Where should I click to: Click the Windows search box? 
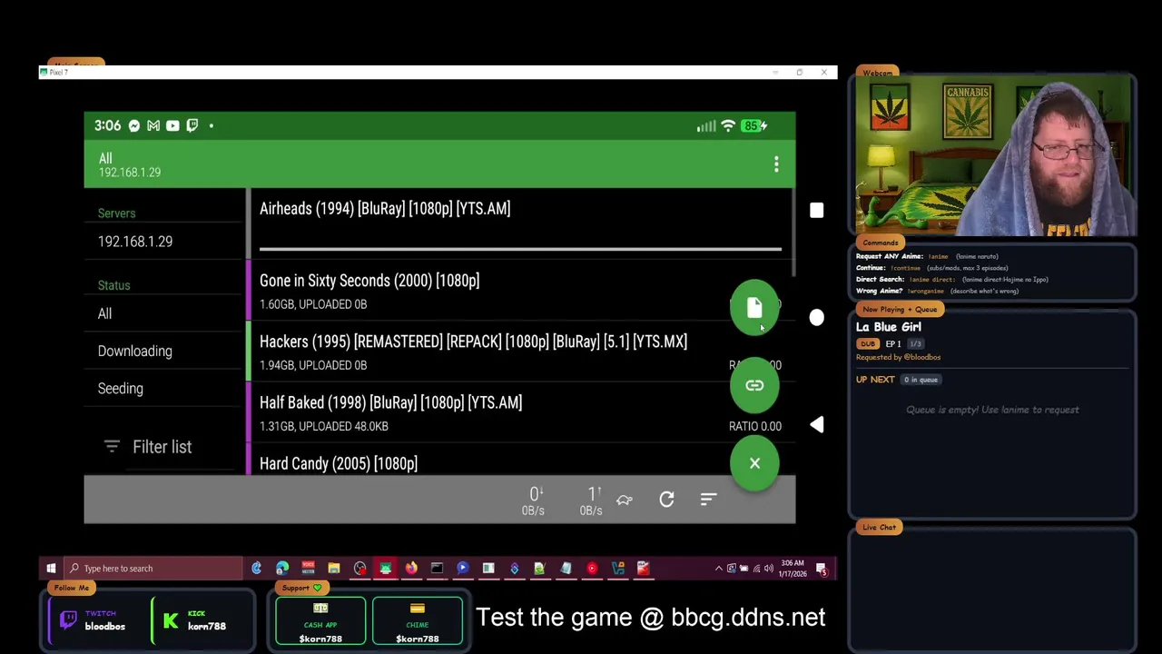coord(154,569)
